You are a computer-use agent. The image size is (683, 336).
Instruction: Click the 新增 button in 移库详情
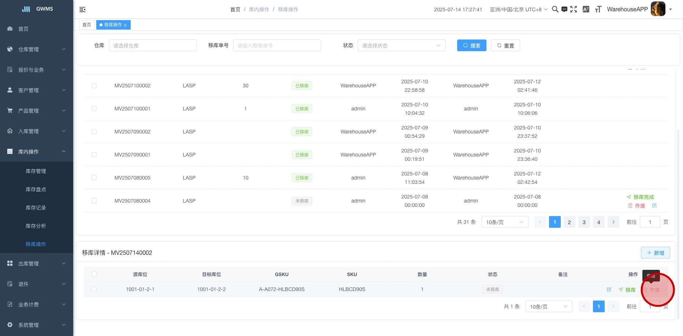coord(655,253)
